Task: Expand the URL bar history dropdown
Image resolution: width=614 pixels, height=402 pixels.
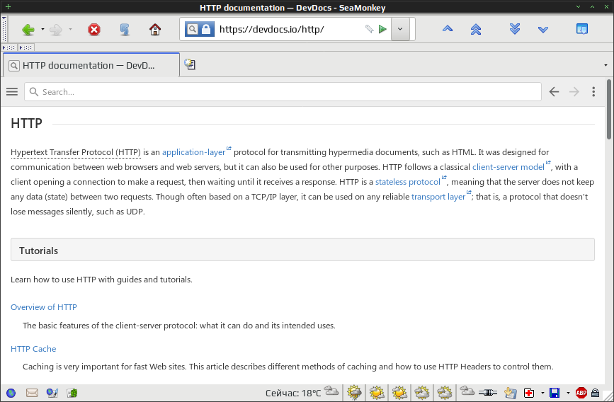Action: [x=400, y=29]
